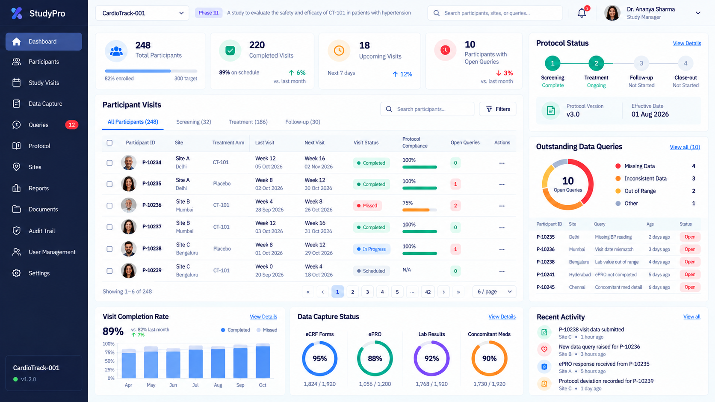Click the Missing Data red legend dot
This screenshot has width=715, height=402.
click(618, 166)
